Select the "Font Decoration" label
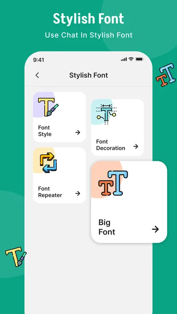The image size is (177, 314). point(111,145)
